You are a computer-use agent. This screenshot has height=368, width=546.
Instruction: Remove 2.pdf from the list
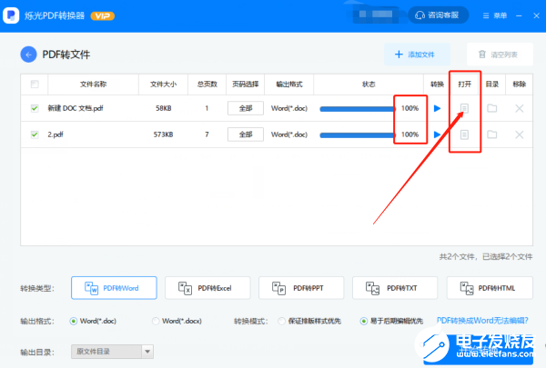(520, 134)
